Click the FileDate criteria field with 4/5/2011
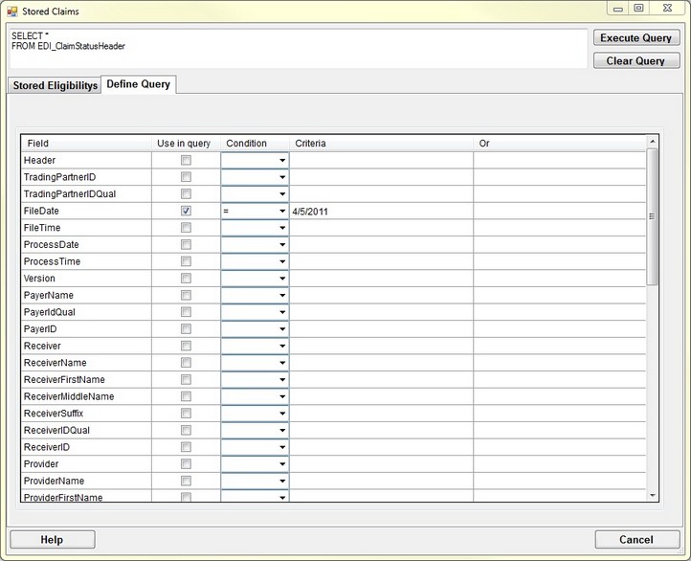 [381, 212]
